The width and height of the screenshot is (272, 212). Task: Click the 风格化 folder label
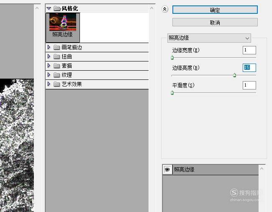70,8
